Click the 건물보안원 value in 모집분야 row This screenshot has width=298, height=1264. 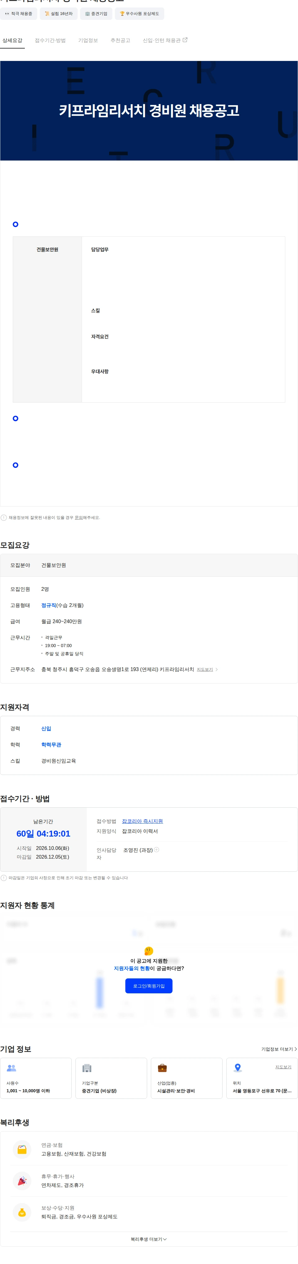coord(53,565)
